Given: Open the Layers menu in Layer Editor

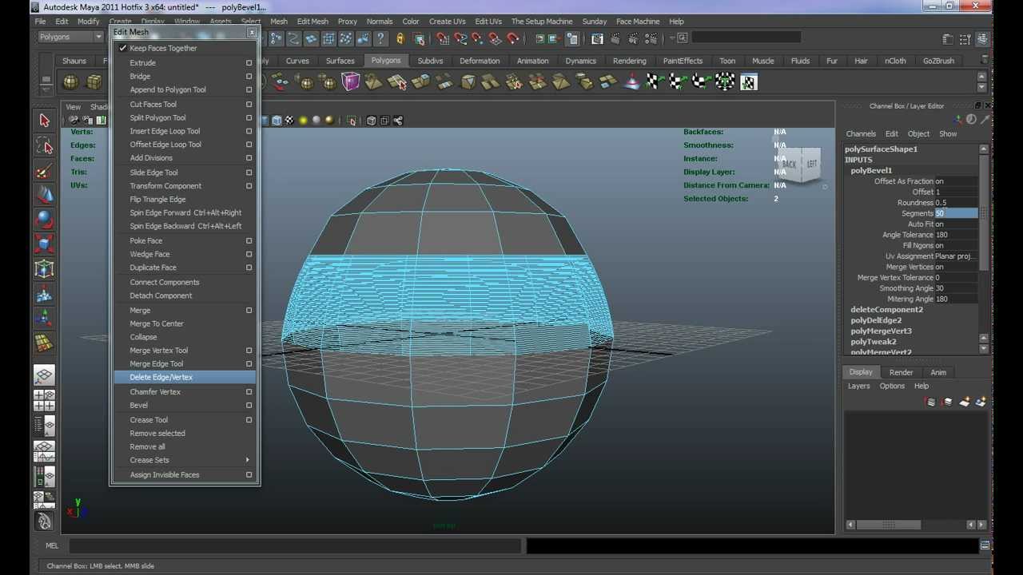Looking at the screenshot, I should tap(858, 386).
